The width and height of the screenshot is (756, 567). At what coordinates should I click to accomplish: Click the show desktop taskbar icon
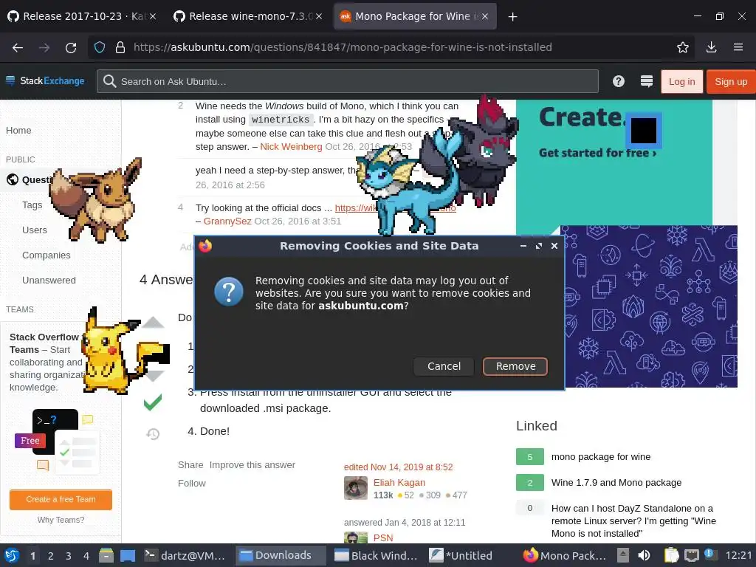127,556
